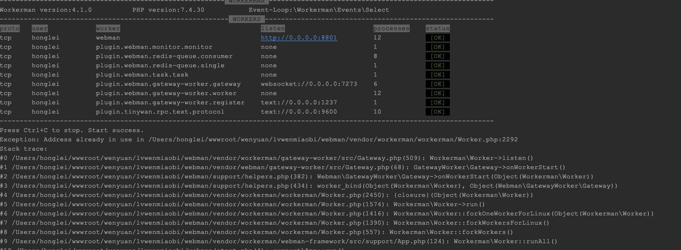Click the text://0.0.0.0:1237 listen address
681x250 pixels.
tap(299, 103)
